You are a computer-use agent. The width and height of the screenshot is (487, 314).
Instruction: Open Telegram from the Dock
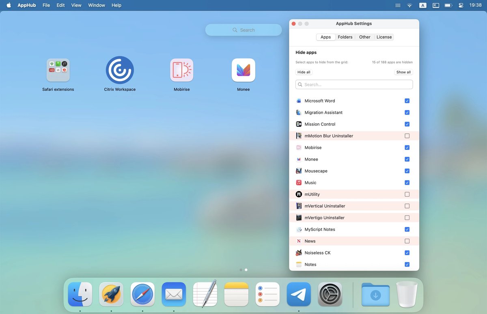click(299, 294)
